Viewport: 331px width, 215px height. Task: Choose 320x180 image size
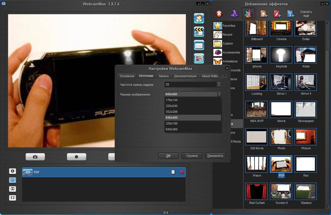coord(193,123)
